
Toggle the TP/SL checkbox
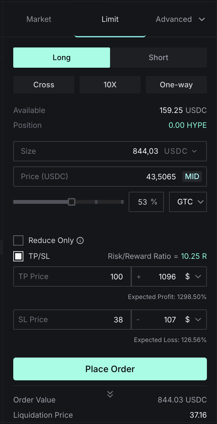pos(18,256)
